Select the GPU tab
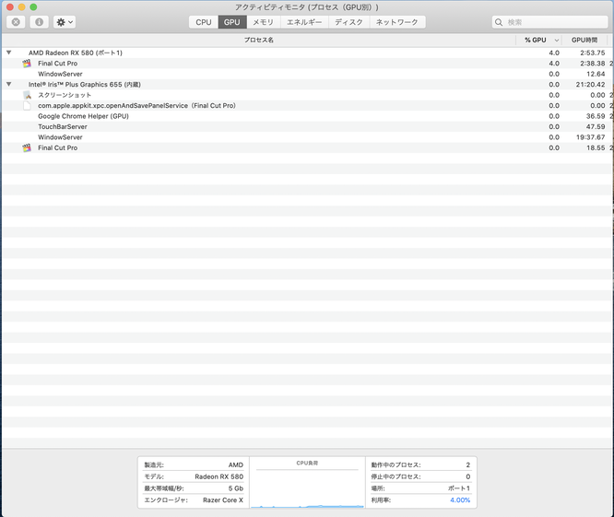Viewport: 614px width, 517px height. point(231,22)
